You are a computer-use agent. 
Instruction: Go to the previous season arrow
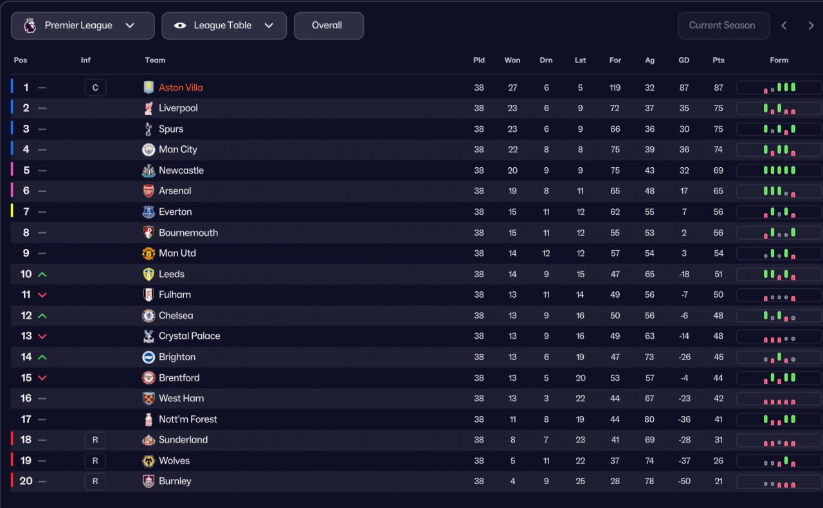(784, 26)
